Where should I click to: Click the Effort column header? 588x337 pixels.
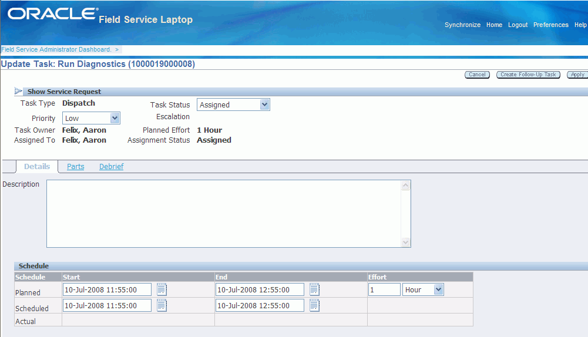point(377,277)
